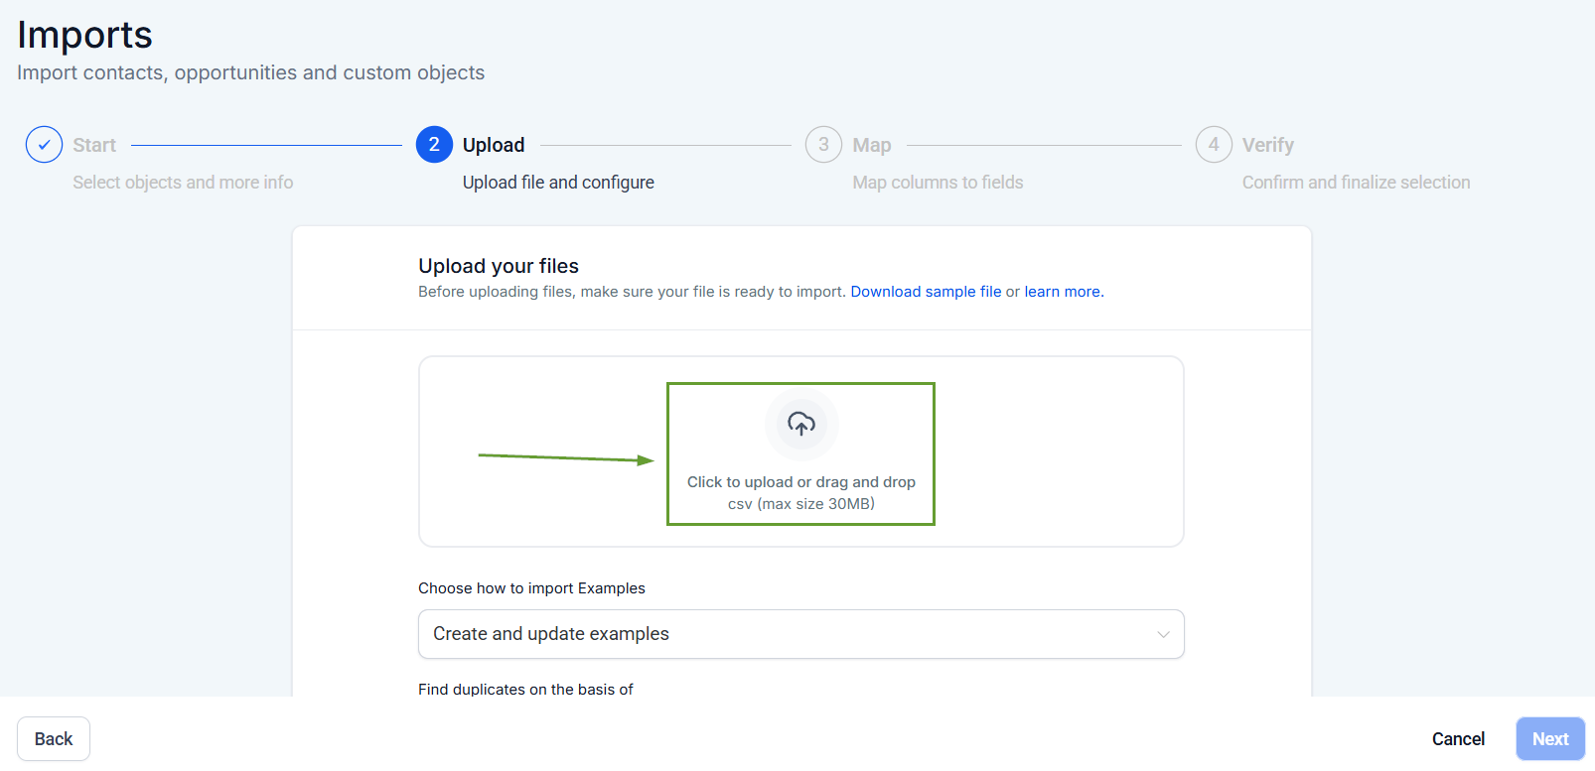Click the 'Select objects and more info' description
This screenshot has width=1595, height=771.
coord(183,183)
